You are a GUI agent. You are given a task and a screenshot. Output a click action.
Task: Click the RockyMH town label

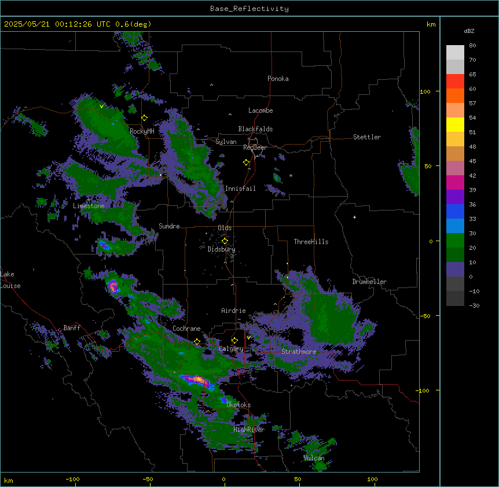142,131
